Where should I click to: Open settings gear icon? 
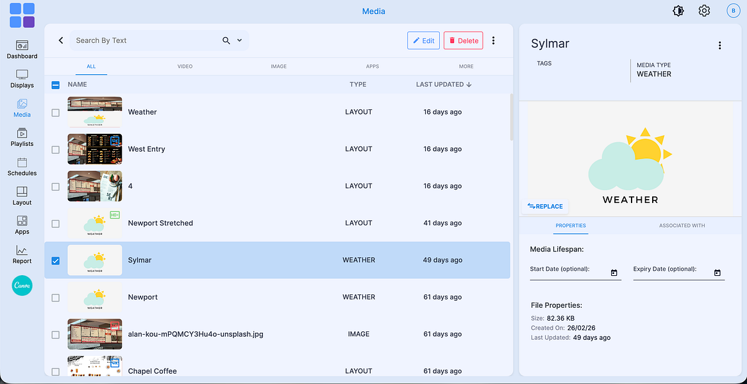coord(704,10)
